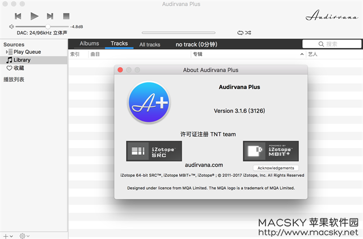
Task: Click the 专辑 column sort arrow
Action: pos(302,54)
